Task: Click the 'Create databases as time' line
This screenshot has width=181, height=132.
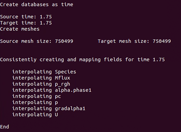Action: [x=37, y=5]
